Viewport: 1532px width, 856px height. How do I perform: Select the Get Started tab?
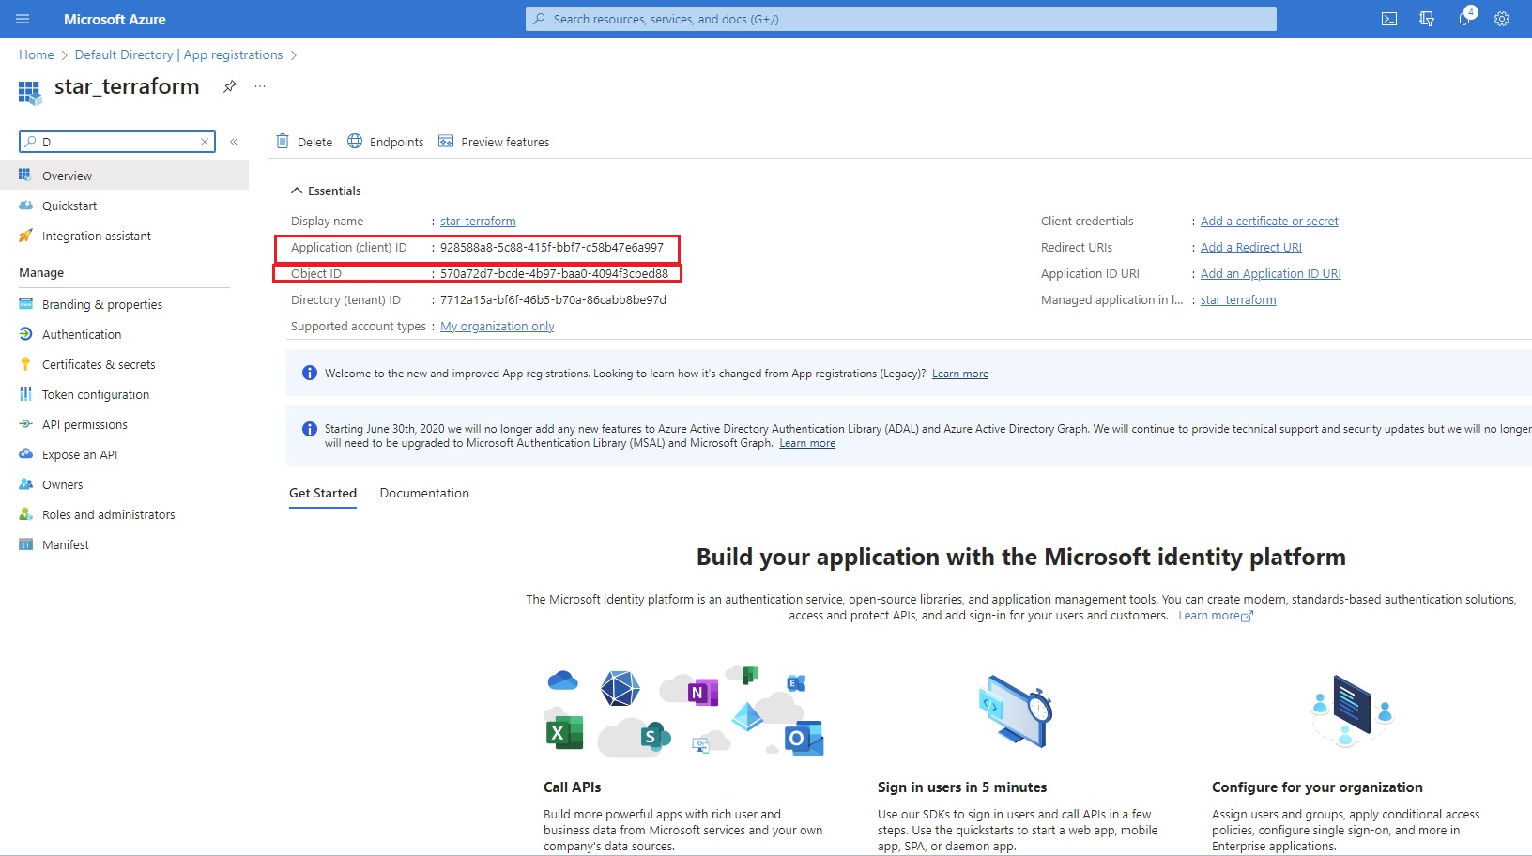tap(323, 493)
